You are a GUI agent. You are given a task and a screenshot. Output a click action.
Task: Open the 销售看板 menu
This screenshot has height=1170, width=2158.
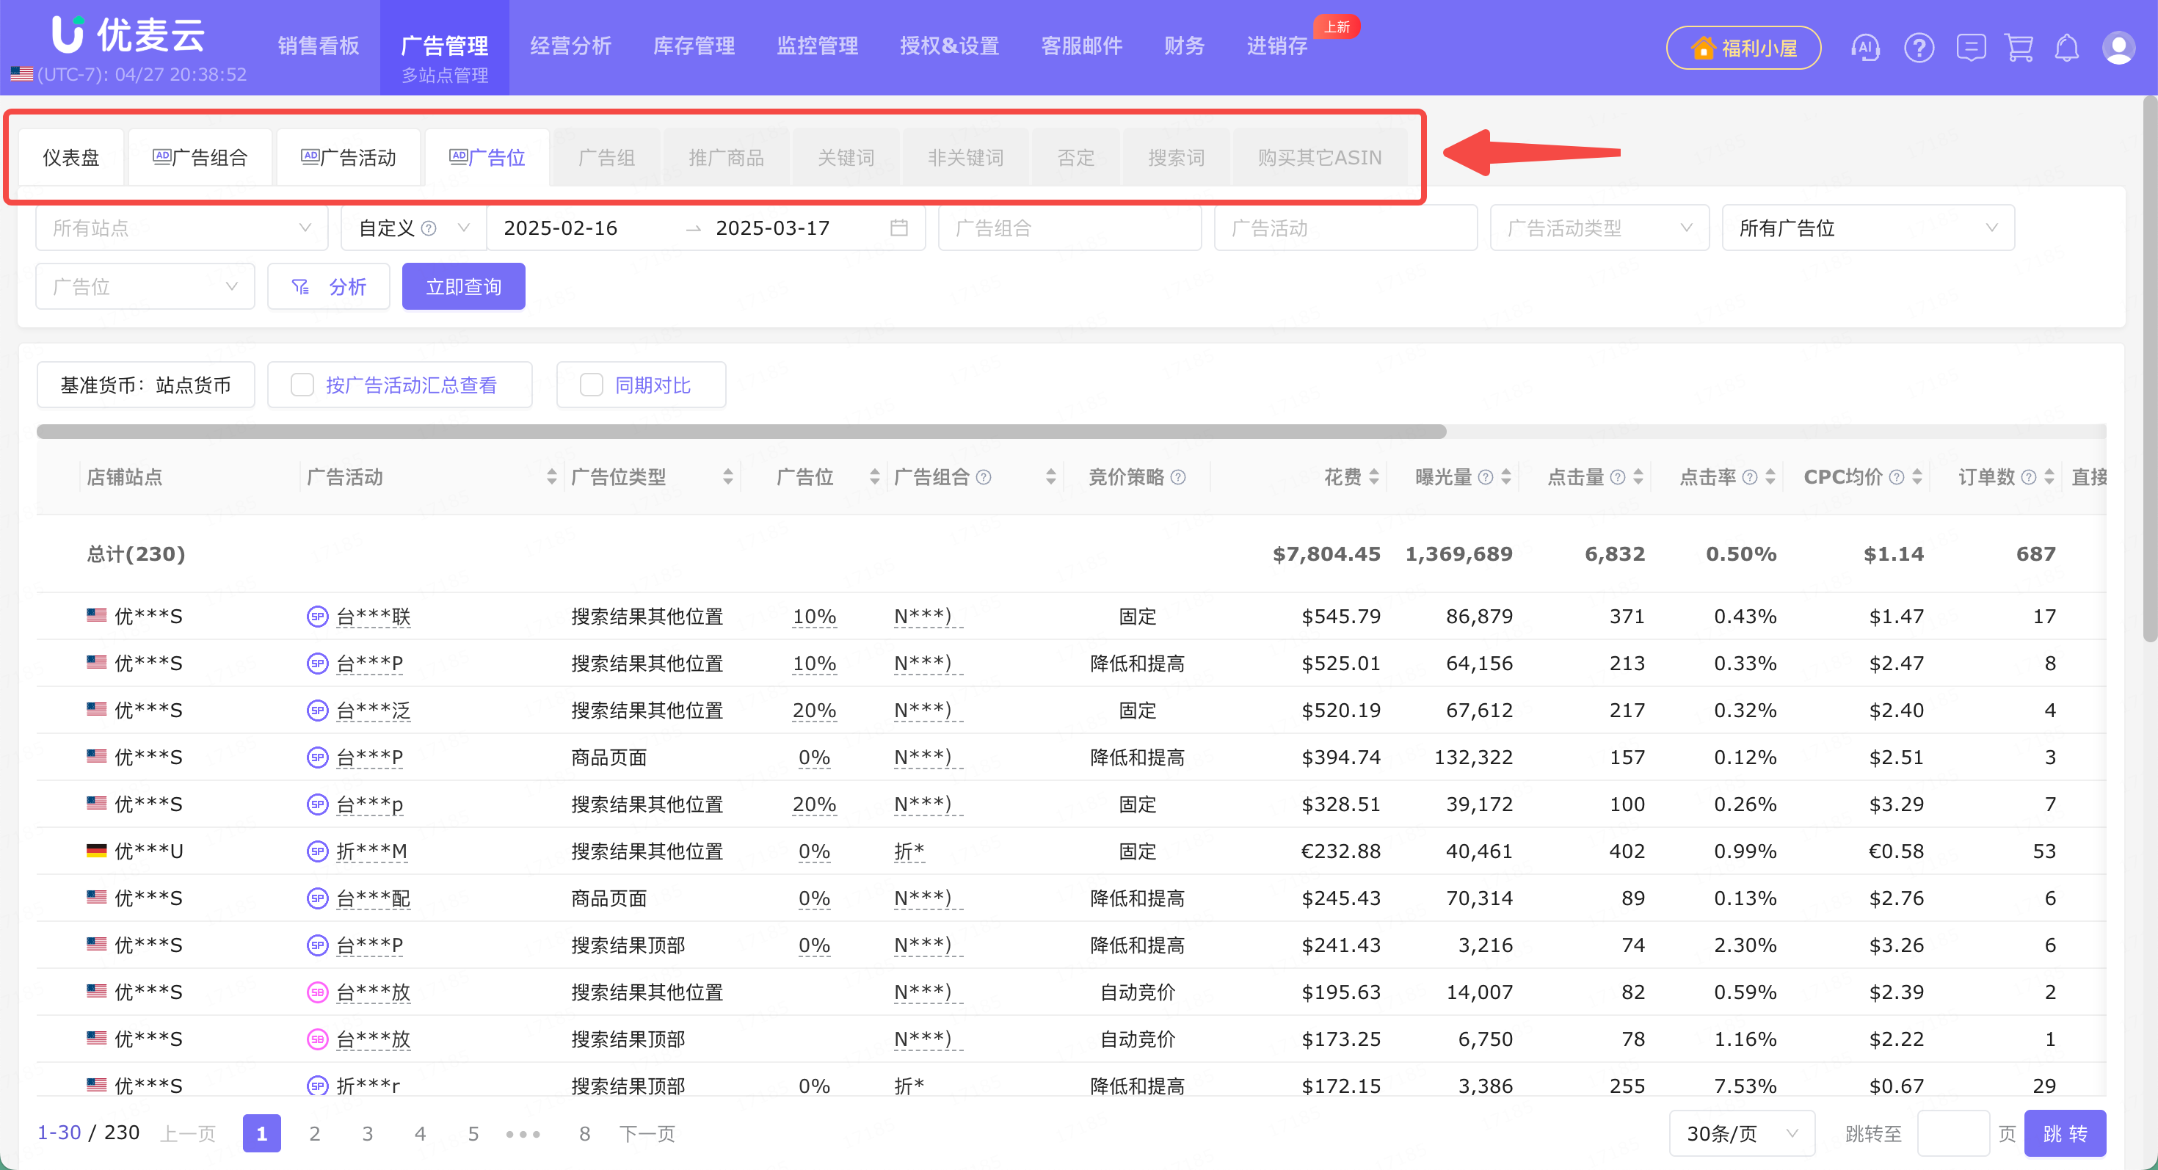pyautogui.click(x=319, y=46)
